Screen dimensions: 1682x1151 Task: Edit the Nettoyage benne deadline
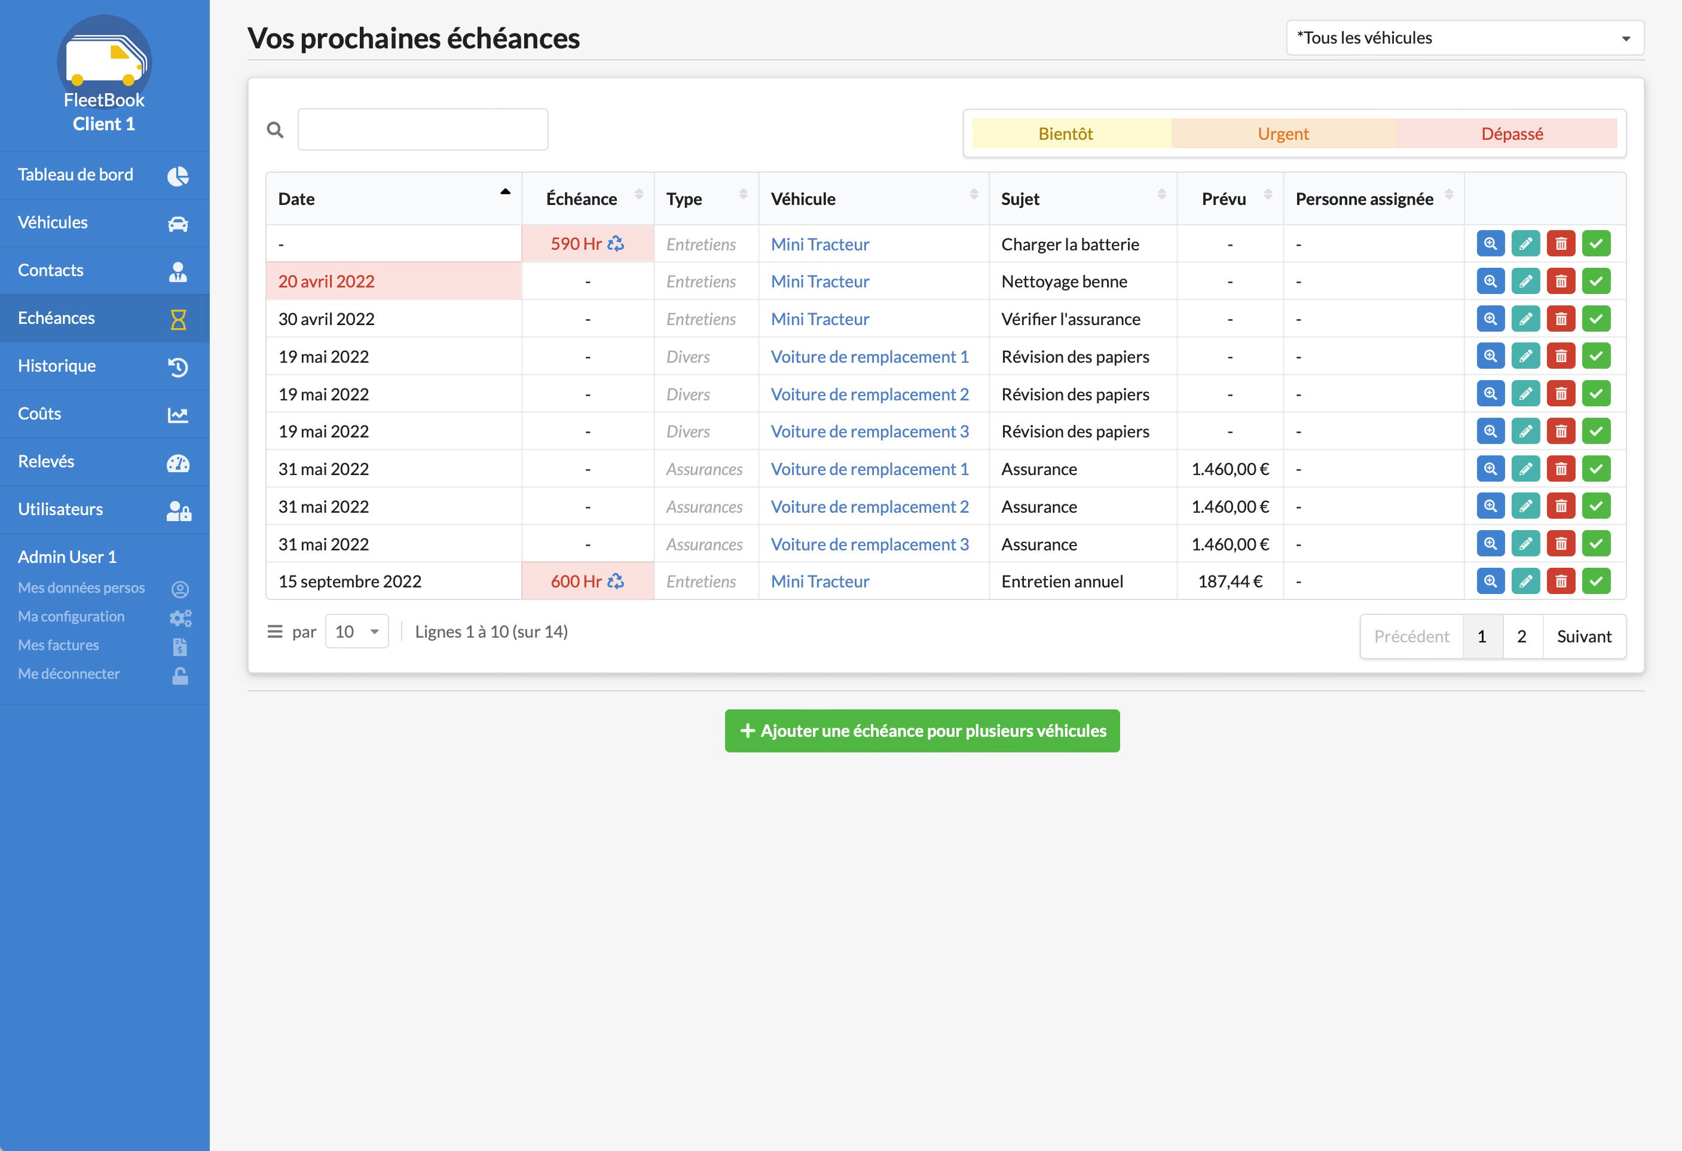(1525, 281)
